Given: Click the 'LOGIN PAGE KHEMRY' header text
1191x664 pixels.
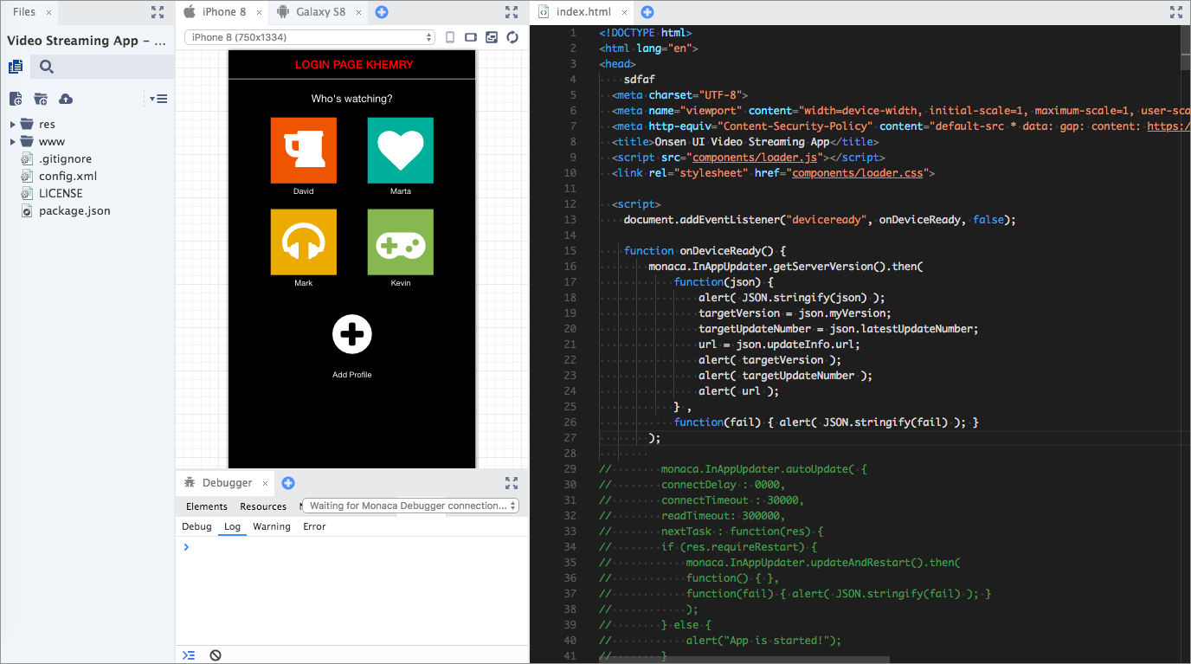Looking at the screenshot, I should [354, 65].
